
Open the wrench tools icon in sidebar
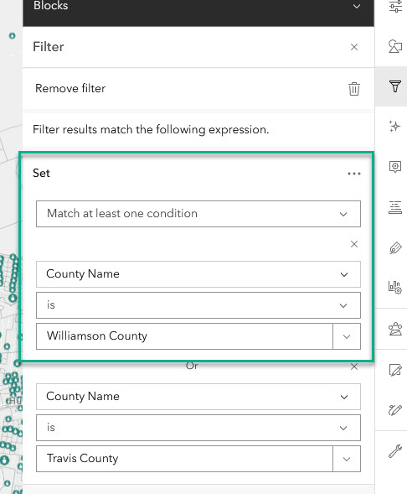point(395,451)
